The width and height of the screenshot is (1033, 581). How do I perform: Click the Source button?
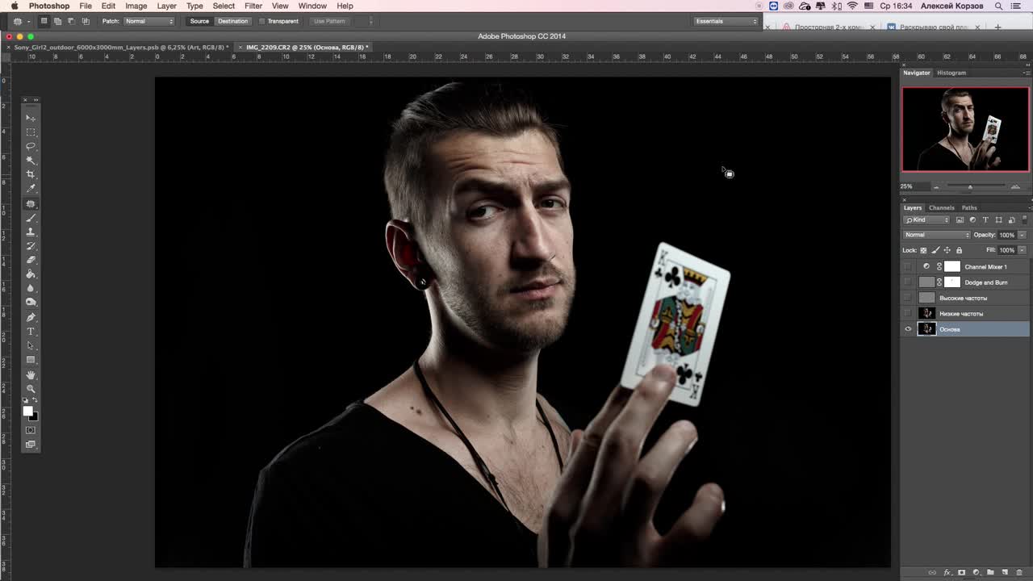click(x=199, y=21)
